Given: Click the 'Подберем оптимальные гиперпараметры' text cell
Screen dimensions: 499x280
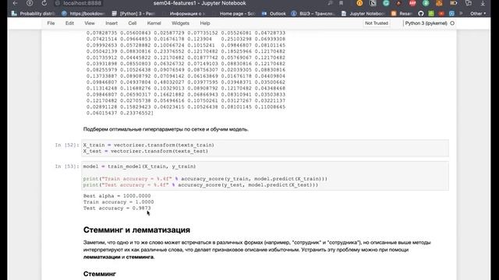Looking at the screenshot, I should tap(166, 129).
